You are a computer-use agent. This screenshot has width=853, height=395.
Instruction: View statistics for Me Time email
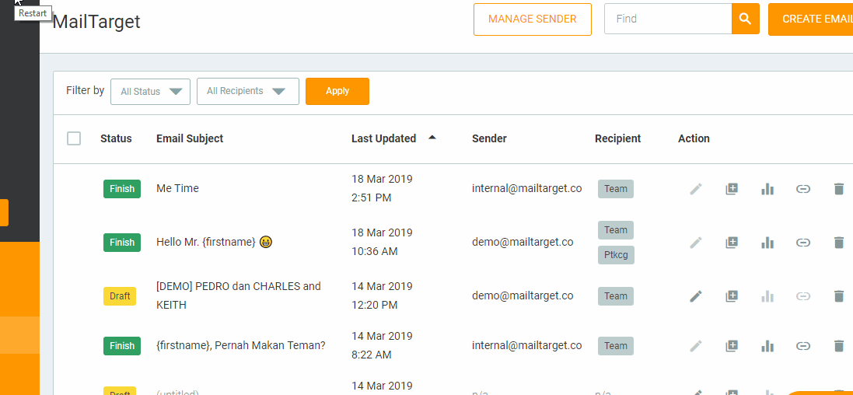point(767,189)
